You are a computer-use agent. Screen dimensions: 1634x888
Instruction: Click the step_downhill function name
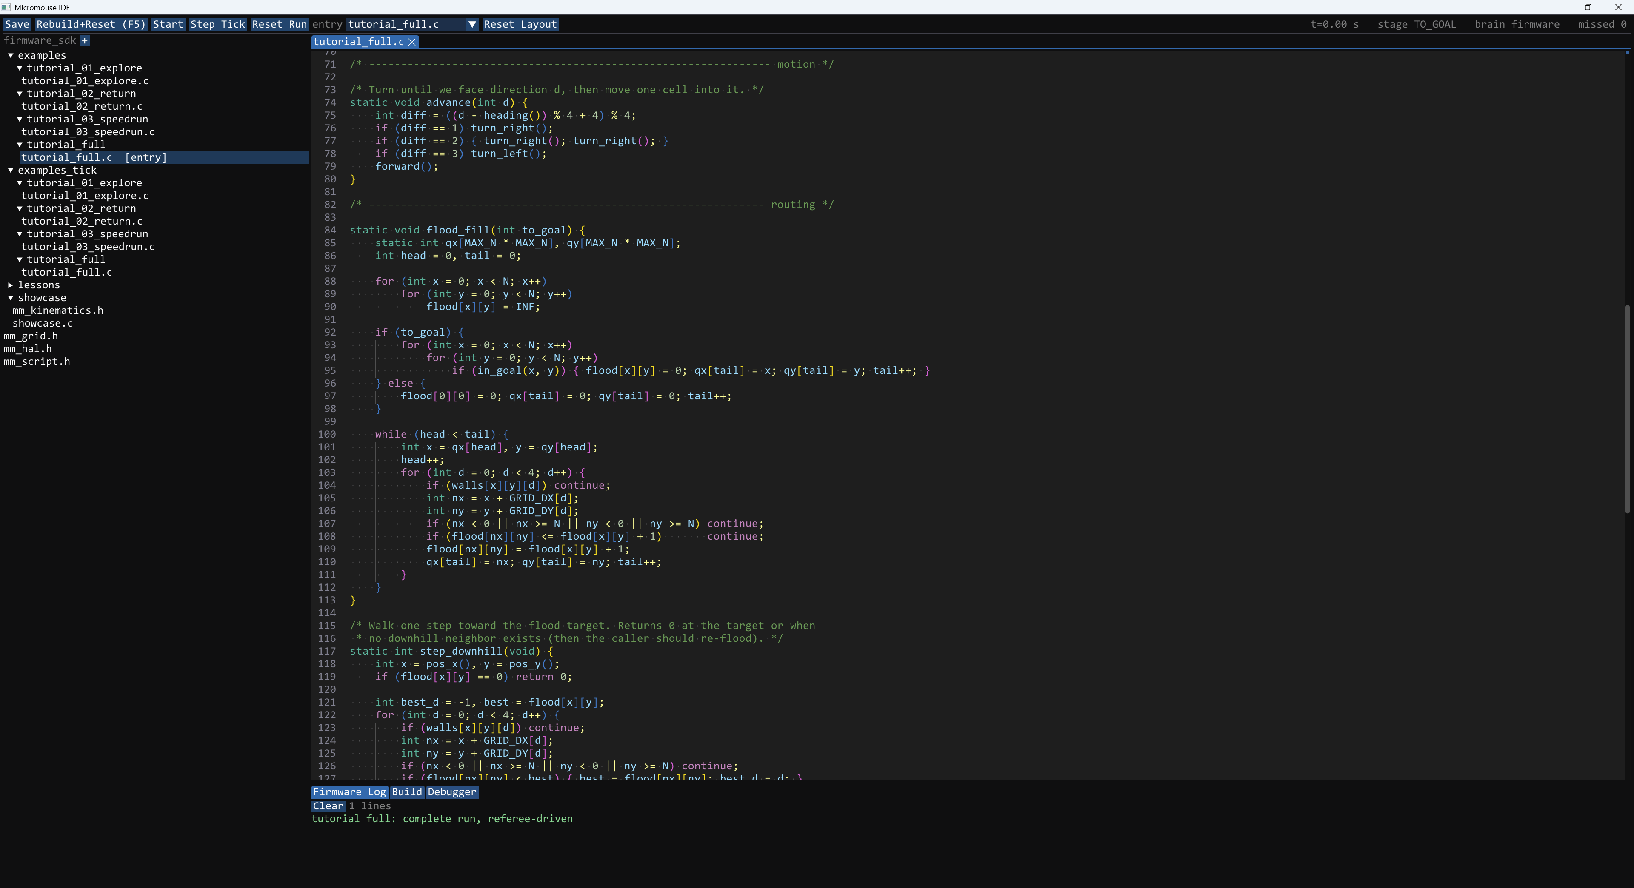pyautogui.click(x=461, y=651)
